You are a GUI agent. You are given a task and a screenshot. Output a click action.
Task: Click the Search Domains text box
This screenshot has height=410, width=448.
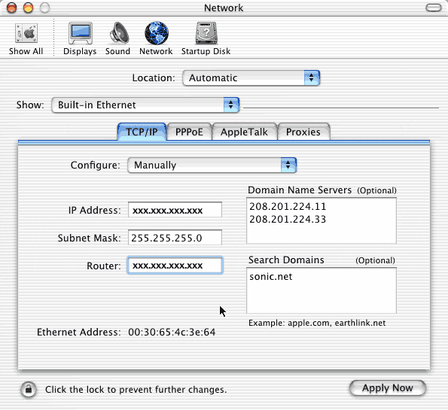click(322, 290)
